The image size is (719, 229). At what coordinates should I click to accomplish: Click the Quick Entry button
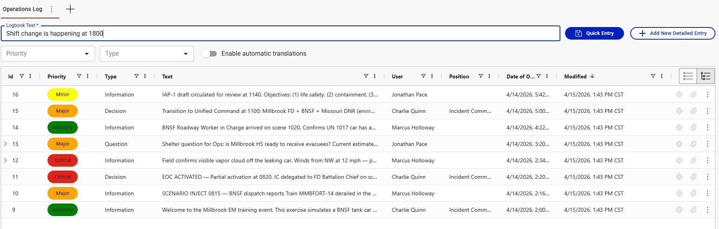tap(594, 33)
